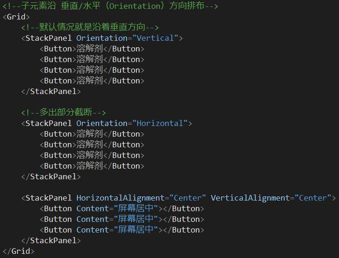Viewport: 339px width, 258px height.
Task: Click the StackPanel tag name with Orientation Vertical
Action: [x=48, y=38]
